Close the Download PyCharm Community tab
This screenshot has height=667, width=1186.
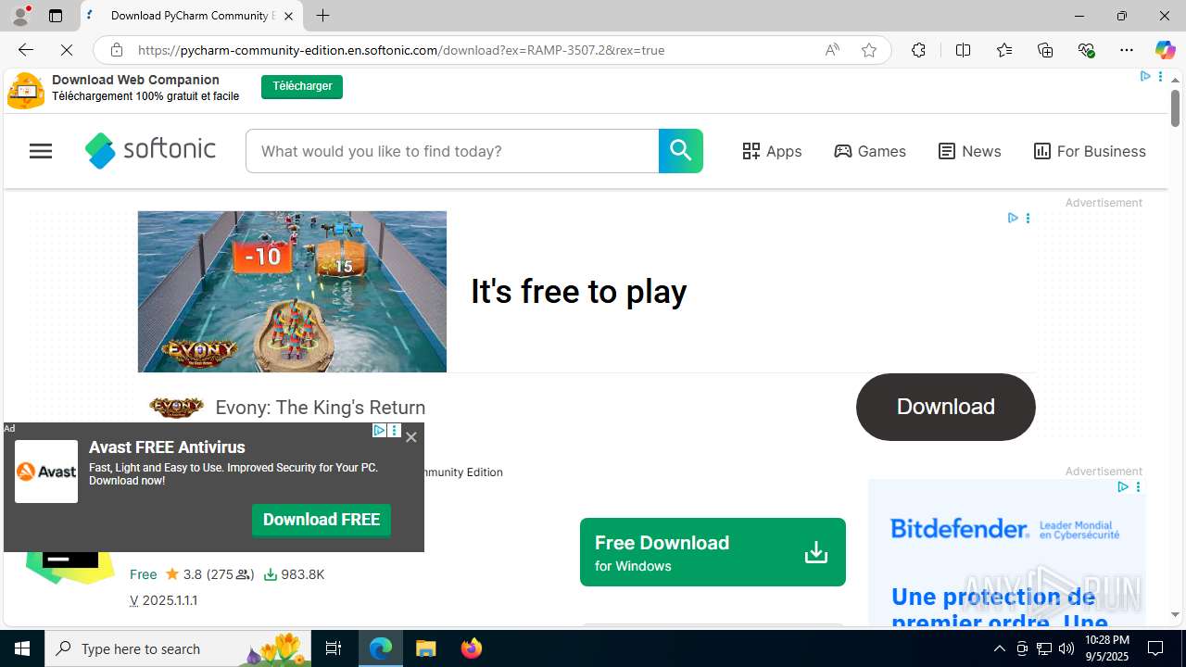[288, 16]
